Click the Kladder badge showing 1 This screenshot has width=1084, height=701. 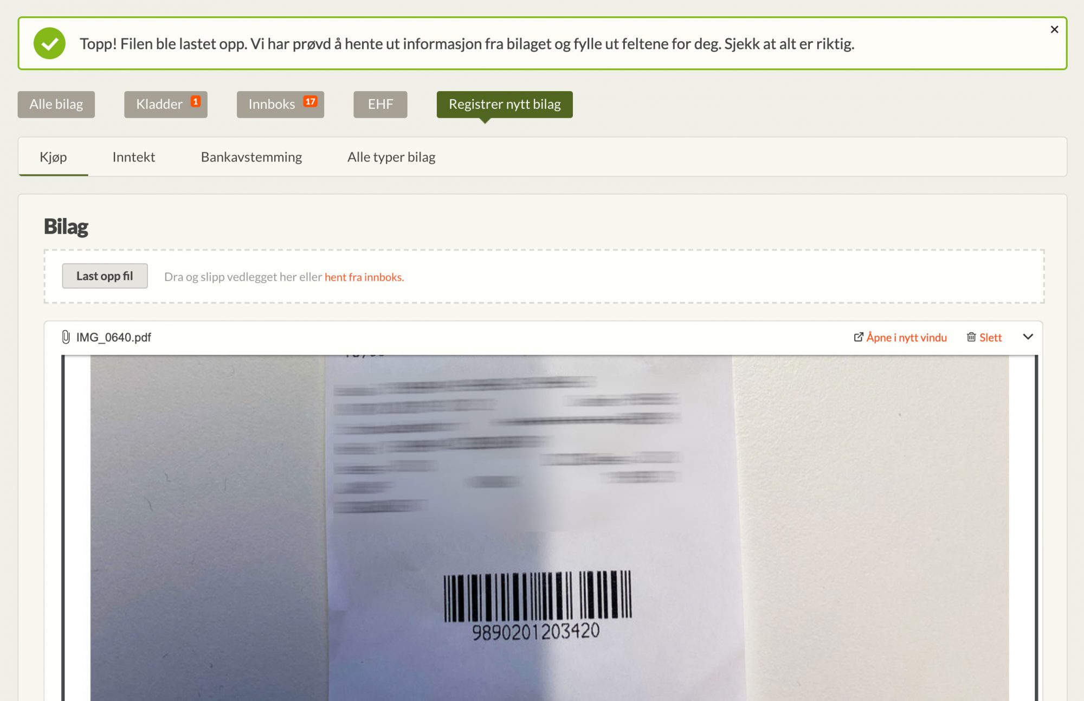[196, 101]
